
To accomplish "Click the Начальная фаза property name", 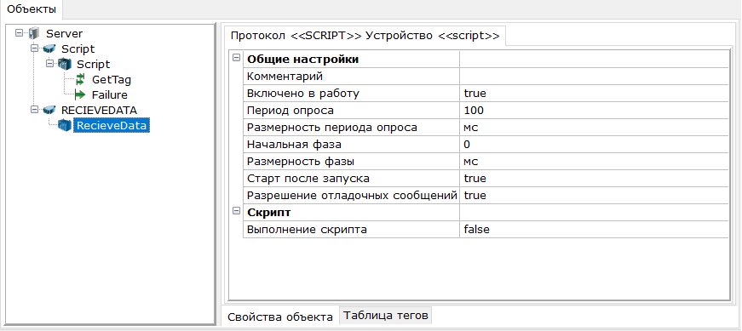I will point(295,144).
